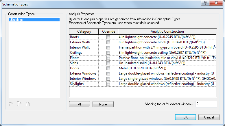Enable the Roofs override checkbox

108,37
